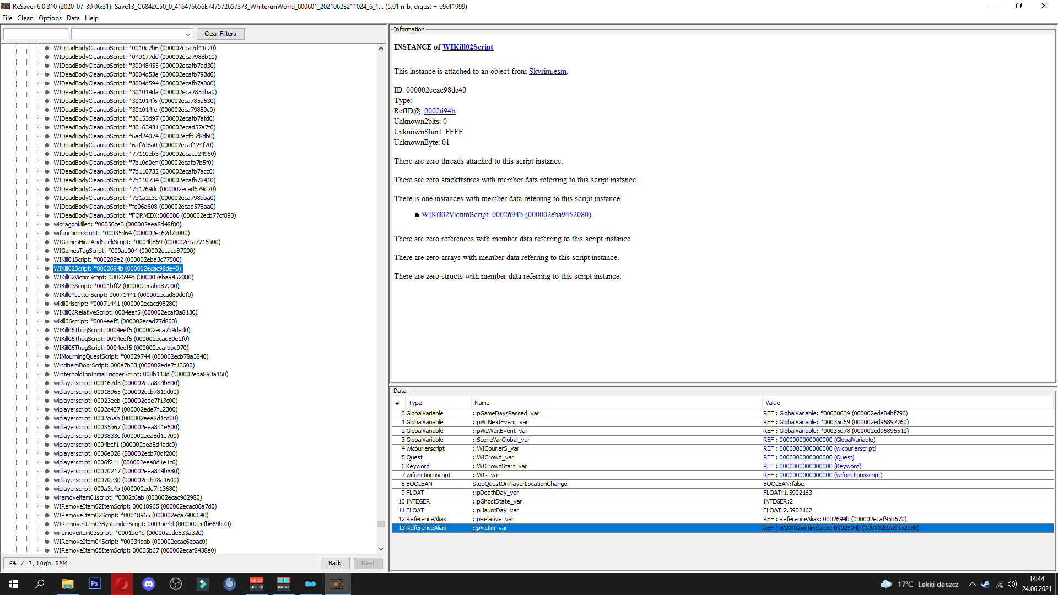
Task: Select the ::pWINextEvent_var row
Action: (x=723, y=422)
